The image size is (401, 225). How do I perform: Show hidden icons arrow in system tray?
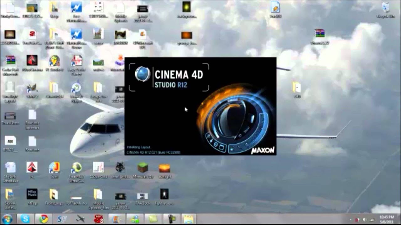[x=351, y=219]
